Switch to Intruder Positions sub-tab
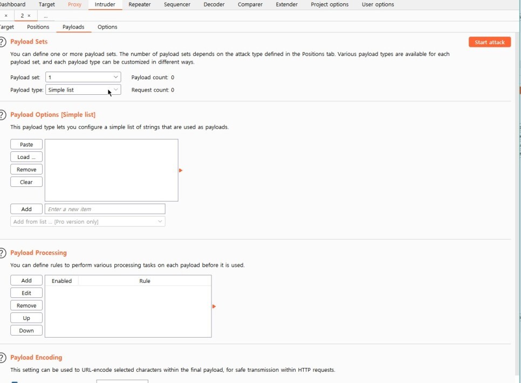The image size is (521, 383). 38,27
